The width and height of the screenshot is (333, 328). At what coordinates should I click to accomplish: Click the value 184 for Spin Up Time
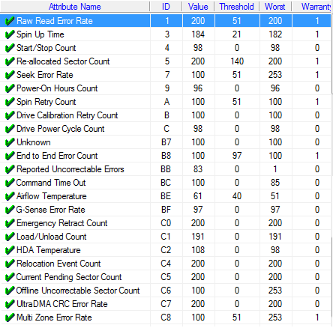[x=198, y=34]
